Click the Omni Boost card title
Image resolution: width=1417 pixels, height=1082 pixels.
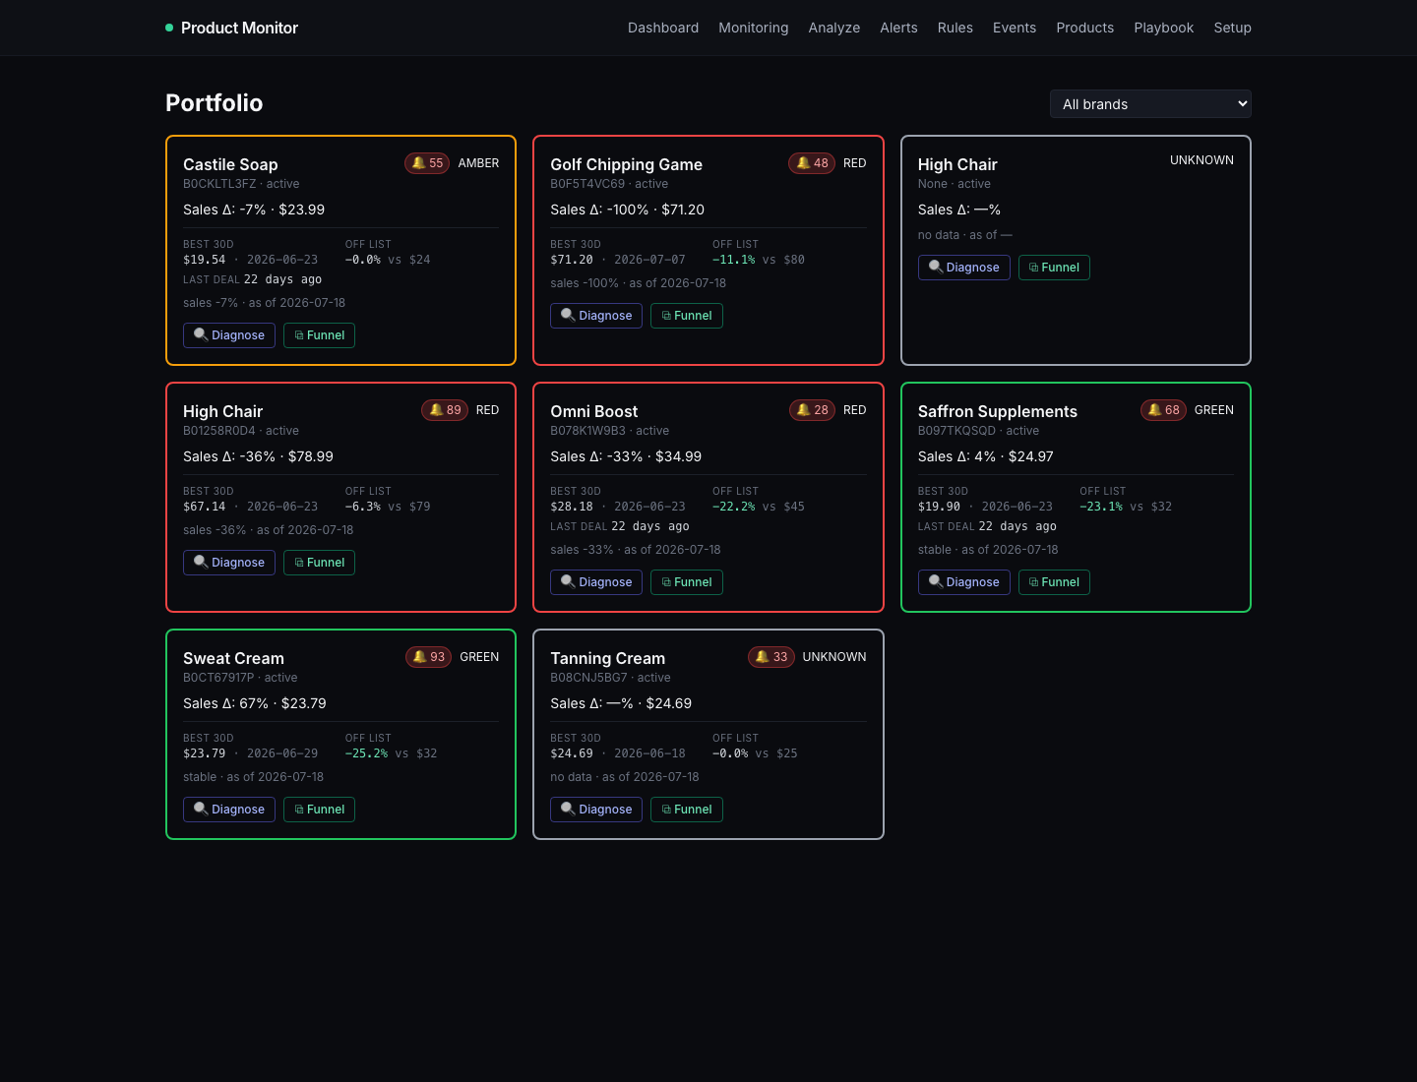594,411
